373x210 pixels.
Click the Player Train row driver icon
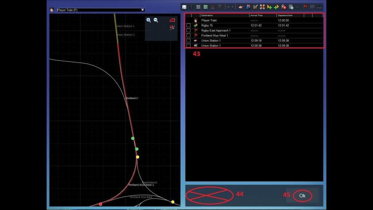point(196,20)
